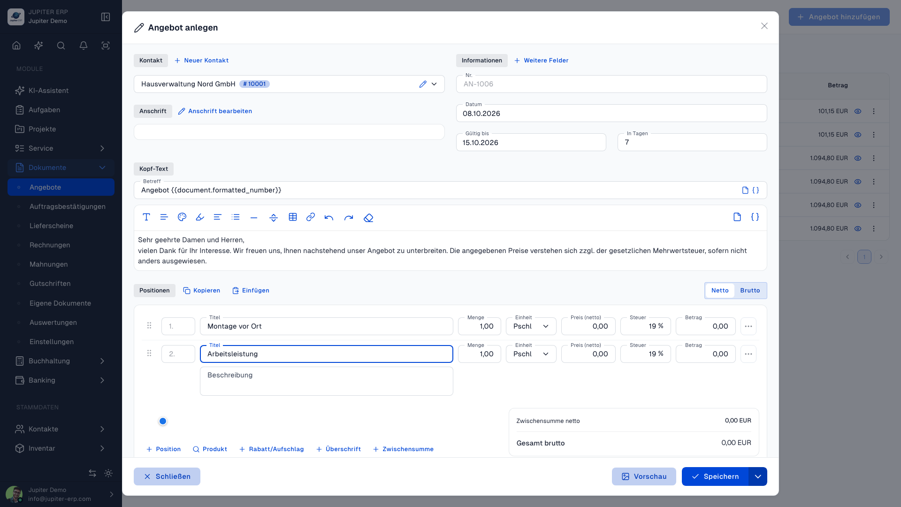Viewport: 901px width, 507px height.
Task: Edit the Hausverwaltung Nord GmbH contact
Action: (x=423, y=84)
